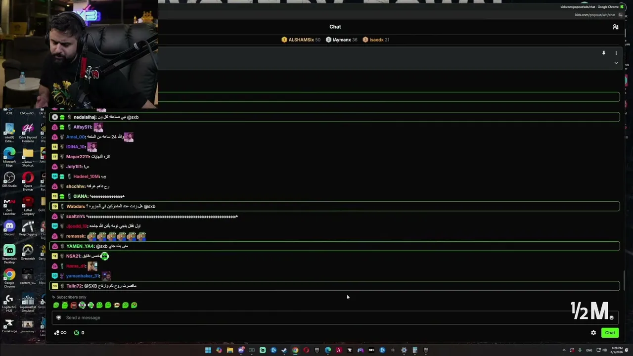Open OBS Studio desktop shortcut
Image resolution: width=633 pixels, height=356 pixels.
[9, 179]
